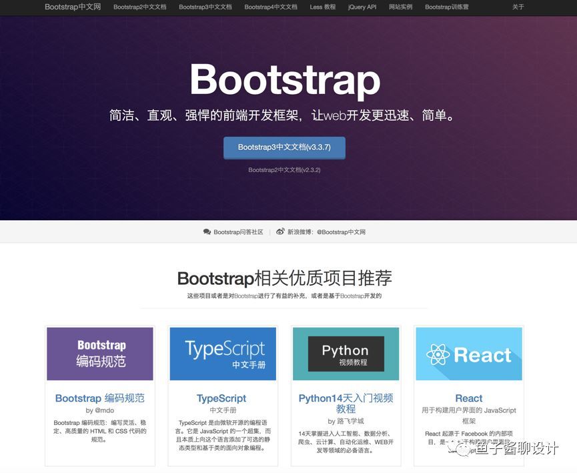Open Bootstrap2中文文档 in the top navbar
577x473 pixels.
[x=140, y=7]
